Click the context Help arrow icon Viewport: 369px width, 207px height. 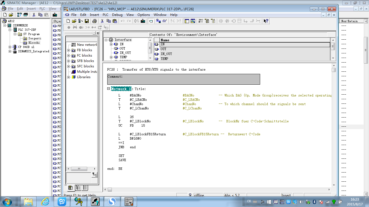pyautogui.click(x=266, y=21)
